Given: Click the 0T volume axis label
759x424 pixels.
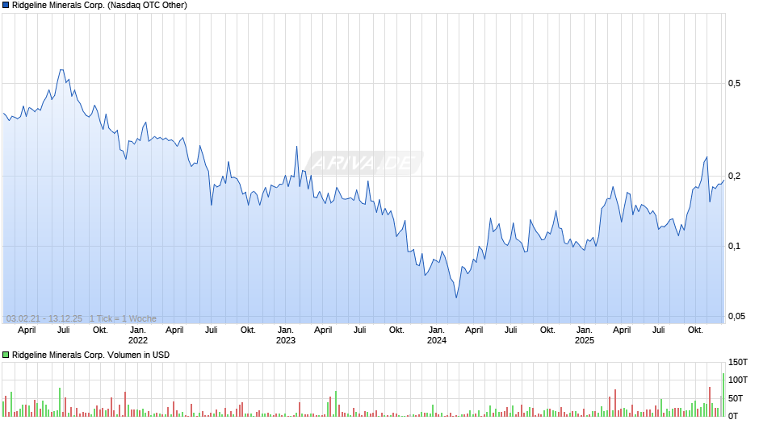Looking at the screenshot, I should (x=733, y=416).
